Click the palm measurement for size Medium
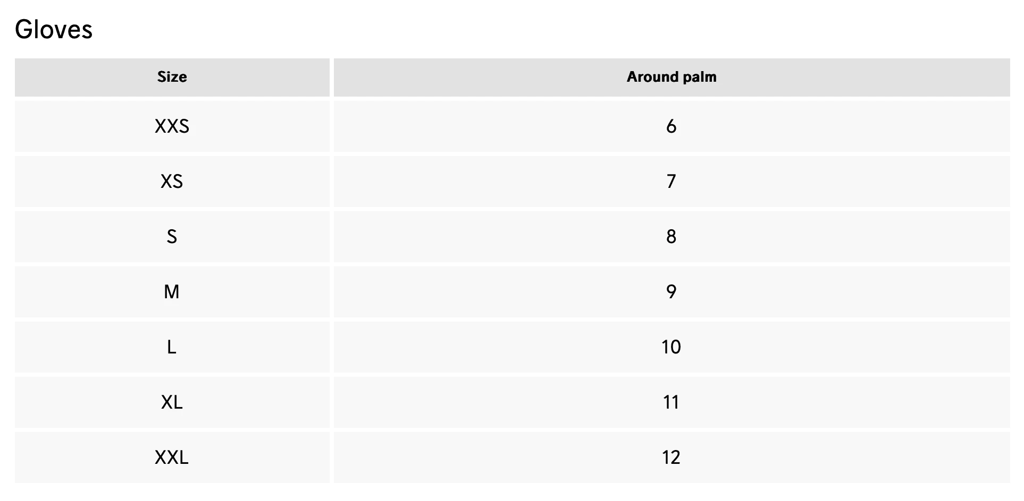The width and height of the screenshot is (1024, 501). pos(671,292)
